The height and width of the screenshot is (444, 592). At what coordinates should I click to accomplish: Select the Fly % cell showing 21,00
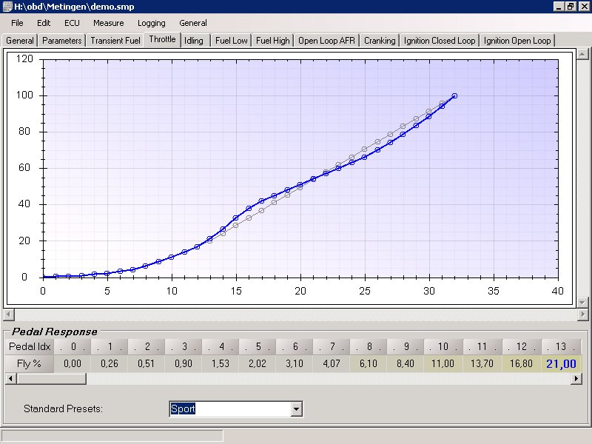coord(561,363)
